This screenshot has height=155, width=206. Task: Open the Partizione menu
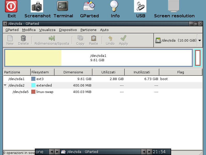(x=89, y=30)
